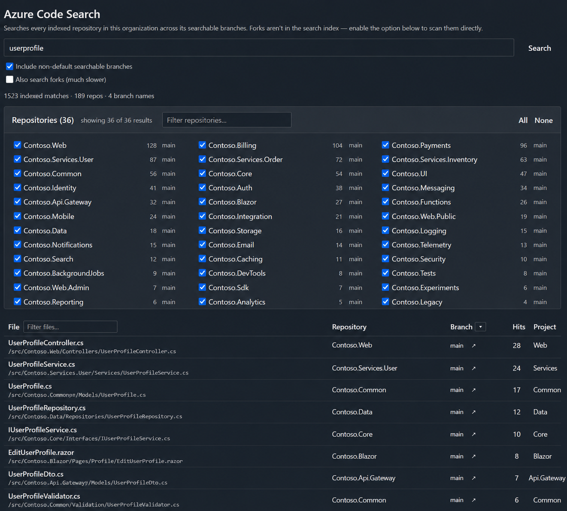567x511 pixels.
Task: Click the UserProfileValidator.cs file name
Action: pyautogui.click(x=44, y=496)
